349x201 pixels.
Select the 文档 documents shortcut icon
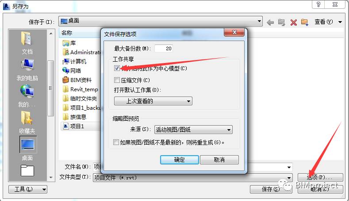click(x=27, y=39)
